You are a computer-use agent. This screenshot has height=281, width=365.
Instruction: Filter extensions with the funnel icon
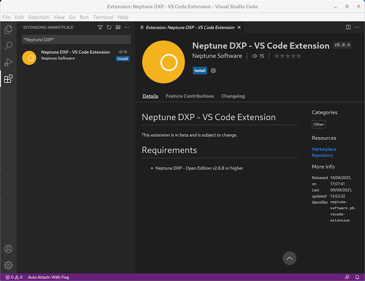(x=100, y=27)
